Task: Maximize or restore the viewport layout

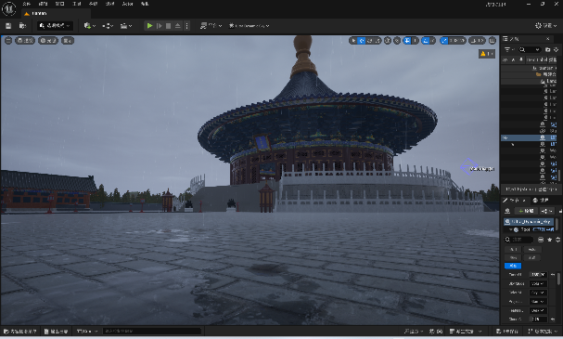Action: click(x=493, y=41)
